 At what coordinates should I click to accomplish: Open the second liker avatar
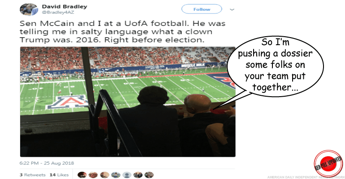coord(93,175)
